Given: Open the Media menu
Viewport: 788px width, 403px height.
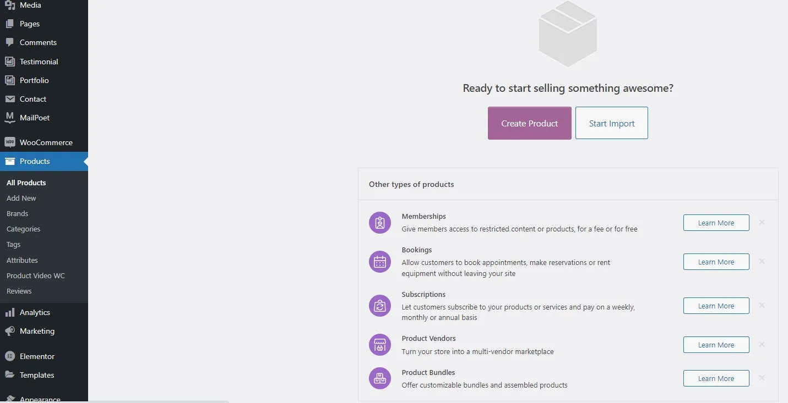Looking at the screenshot, I should pos(44,5).
